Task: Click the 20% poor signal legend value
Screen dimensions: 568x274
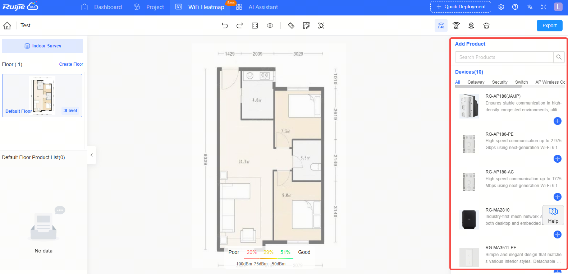Action: 252,252
